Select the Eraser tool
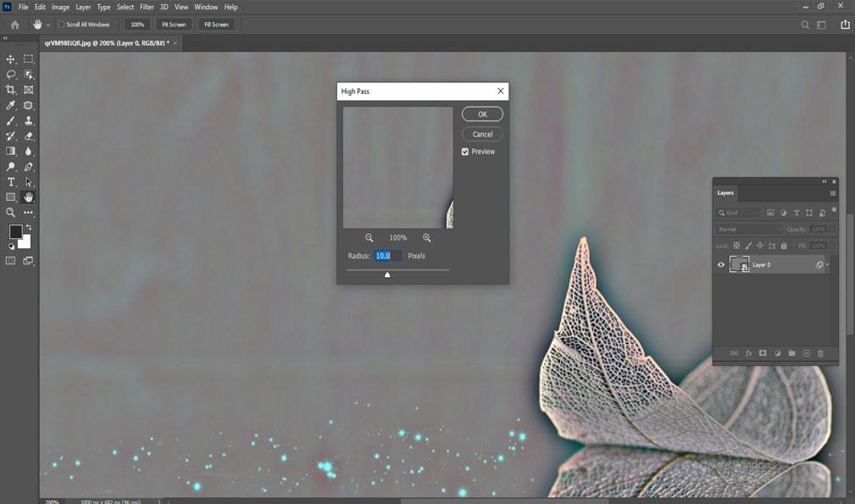855x504 pixels. pos(28,136)
